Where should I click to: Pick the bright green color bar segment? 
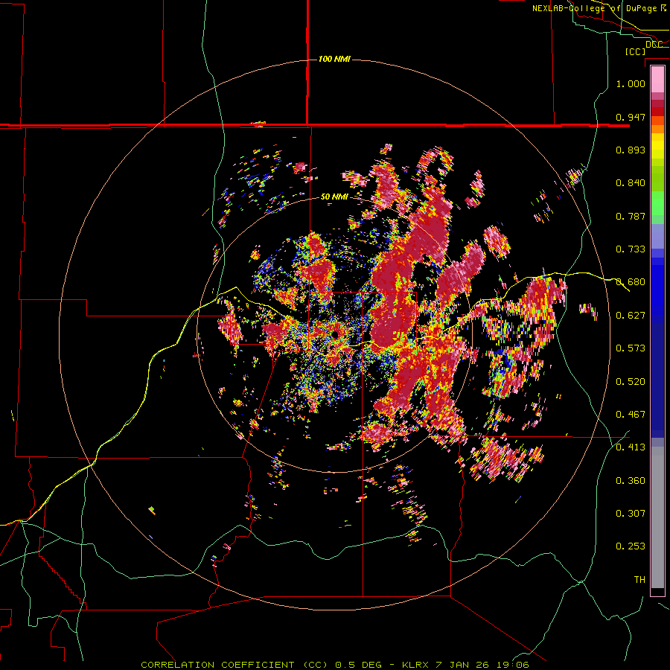click(x=657, y=203)
